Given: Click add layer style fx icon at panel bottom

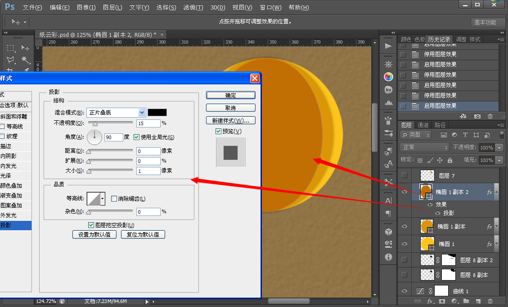Looking at the screenshot, I should 430,301.
